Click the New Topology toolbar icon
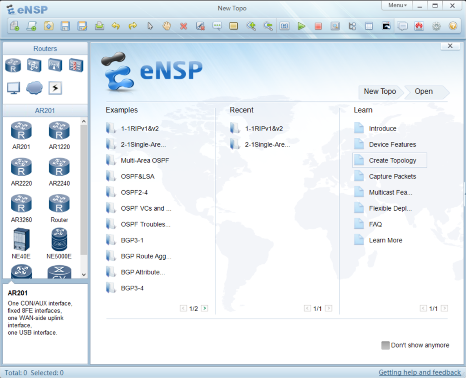The width and height of the screenshot is (466, 378). tap(15, 26)
